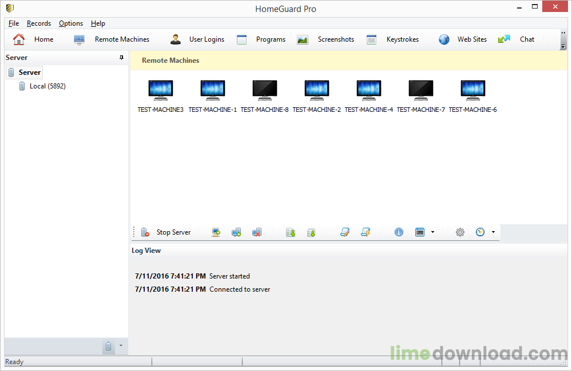
Task: Click the gear settings icon
Action: pyautogui.click(x=460, y=232)
